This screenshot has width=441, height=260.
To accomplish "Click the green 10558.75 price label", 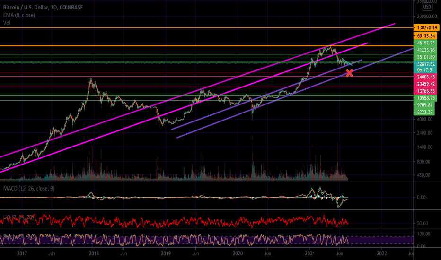I will (425, 98).
